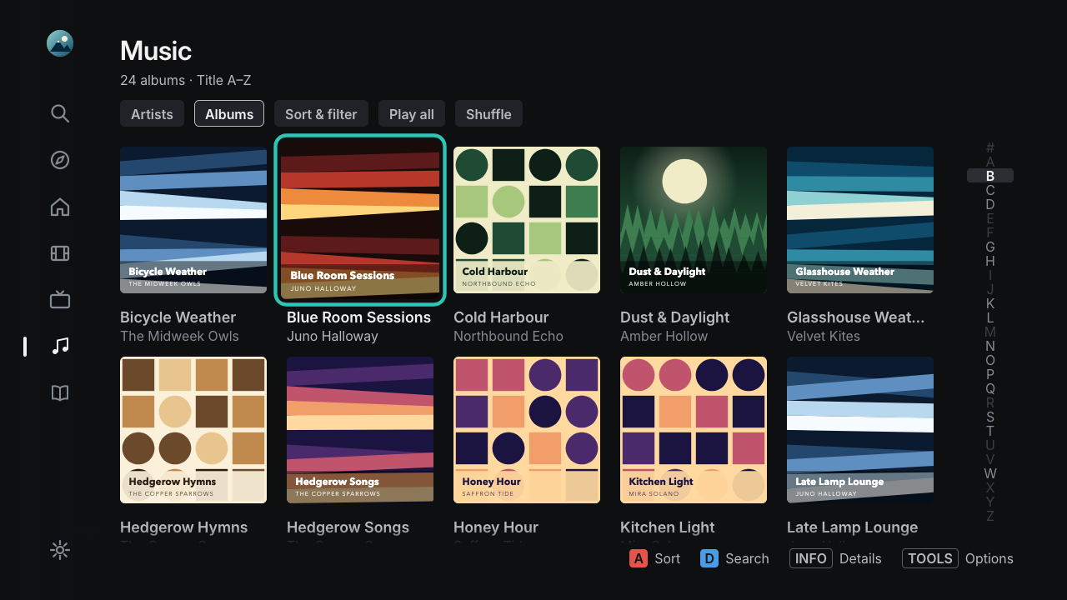Open Search from the sidebar
The height and width of the screenshot is (600, 1067).
(60, 113)
